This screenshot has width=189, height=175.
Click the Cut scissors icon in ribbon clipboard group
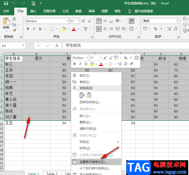coord(14,19)
